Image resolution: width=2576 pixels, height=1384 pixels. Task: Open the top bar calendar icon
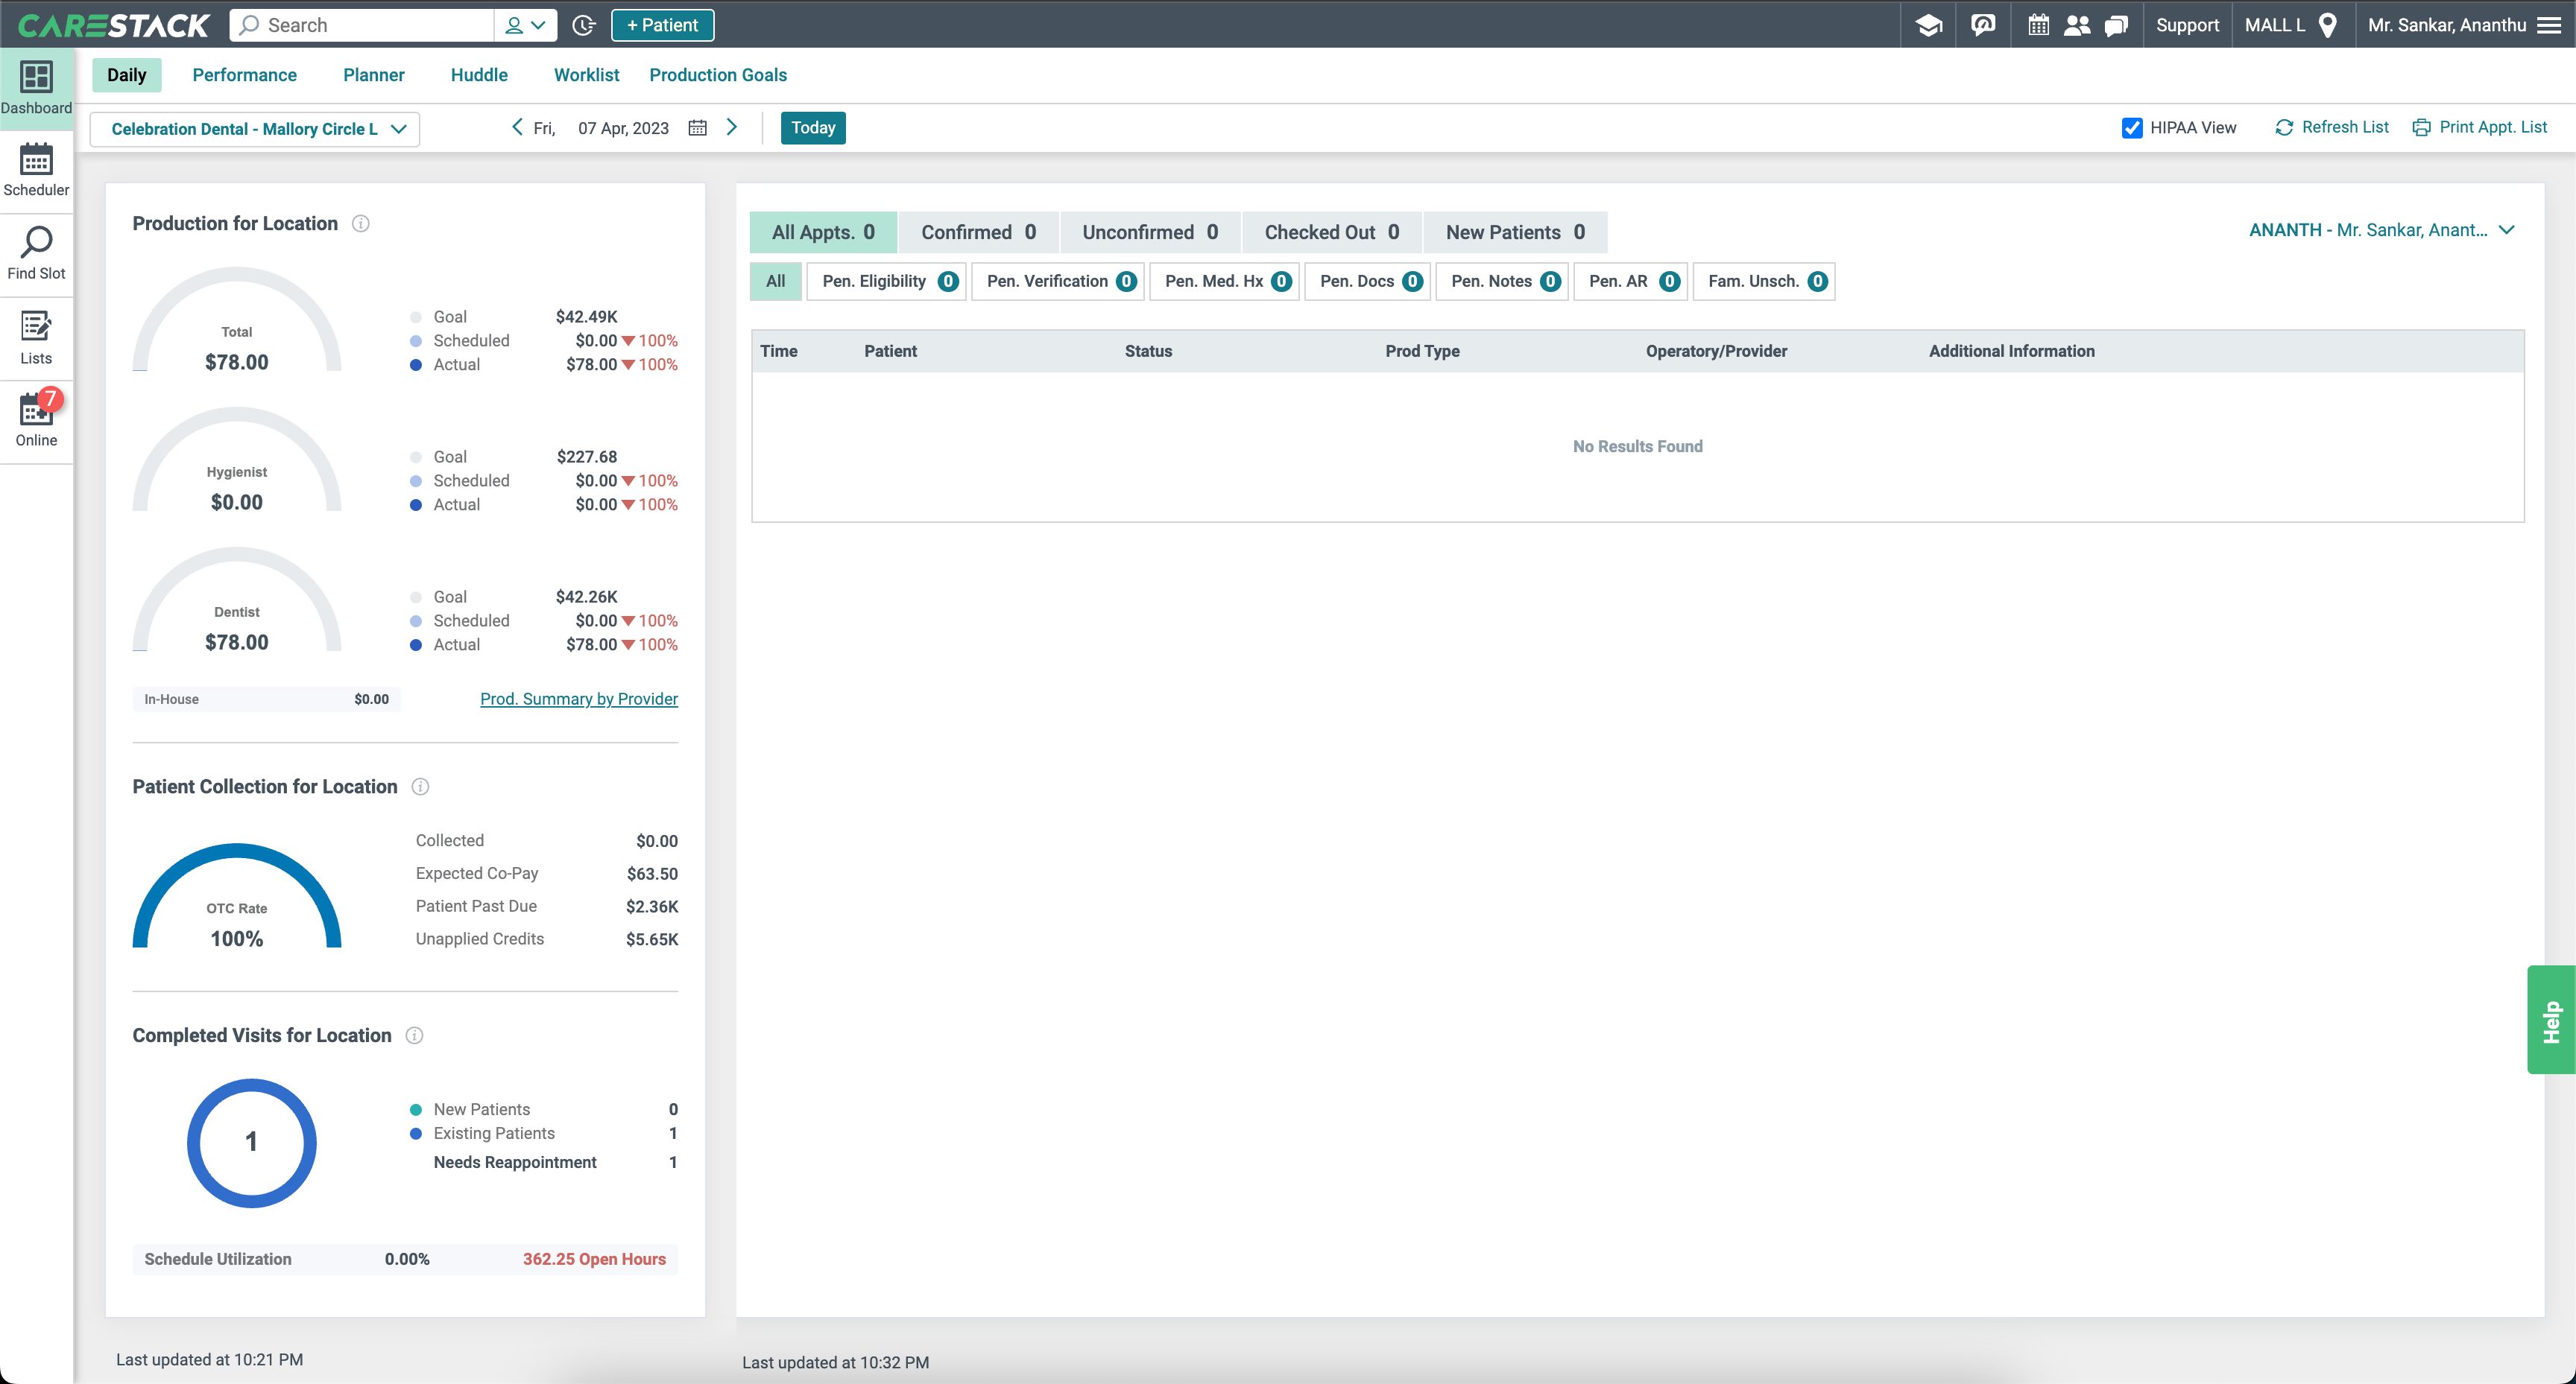(x=2038, y=25)
